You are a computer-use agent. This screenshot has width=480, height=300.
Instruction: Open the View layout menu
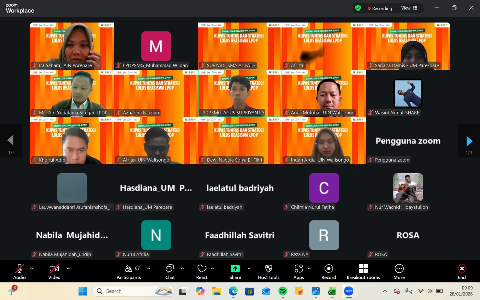coord(409,8)
